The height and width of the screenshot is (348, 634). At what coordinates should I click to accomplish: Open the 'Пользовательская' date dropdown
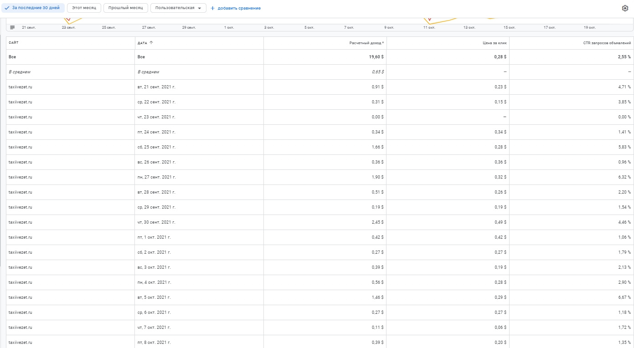point(178,8)
